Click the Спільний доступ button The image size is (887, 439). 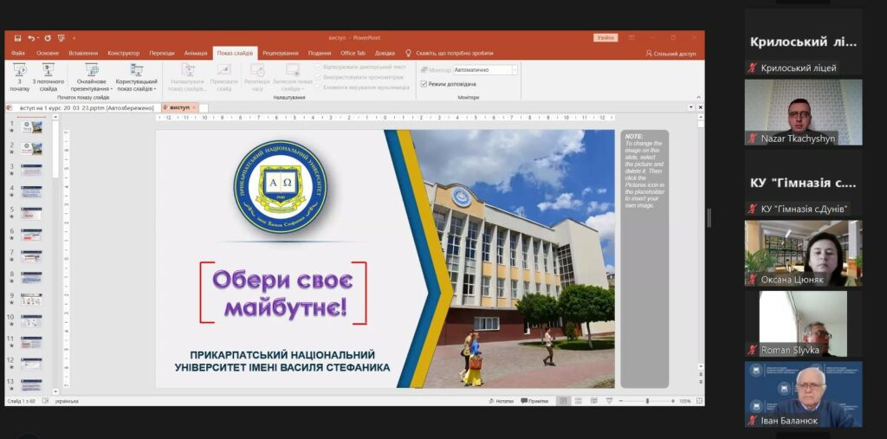(x=671, y=53)
